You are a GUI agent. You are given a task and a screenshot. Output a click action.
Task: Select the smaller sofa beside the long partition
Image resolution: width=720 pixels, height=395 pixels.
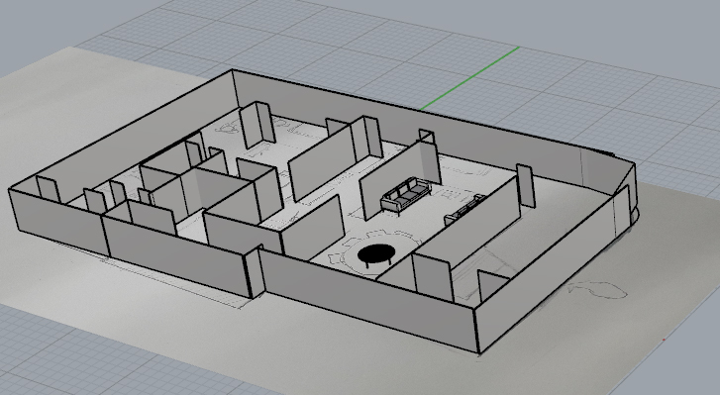click(463, 210)
